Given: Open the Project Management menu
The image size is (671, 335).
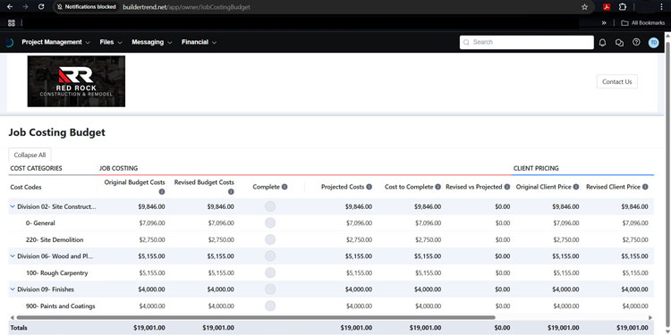Looking at the screenshot, I should coord(55,42).
